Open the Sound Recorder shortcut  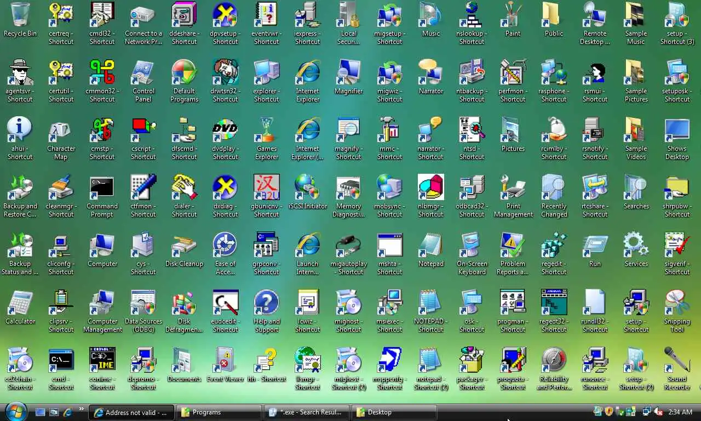[x=677, y=360]
